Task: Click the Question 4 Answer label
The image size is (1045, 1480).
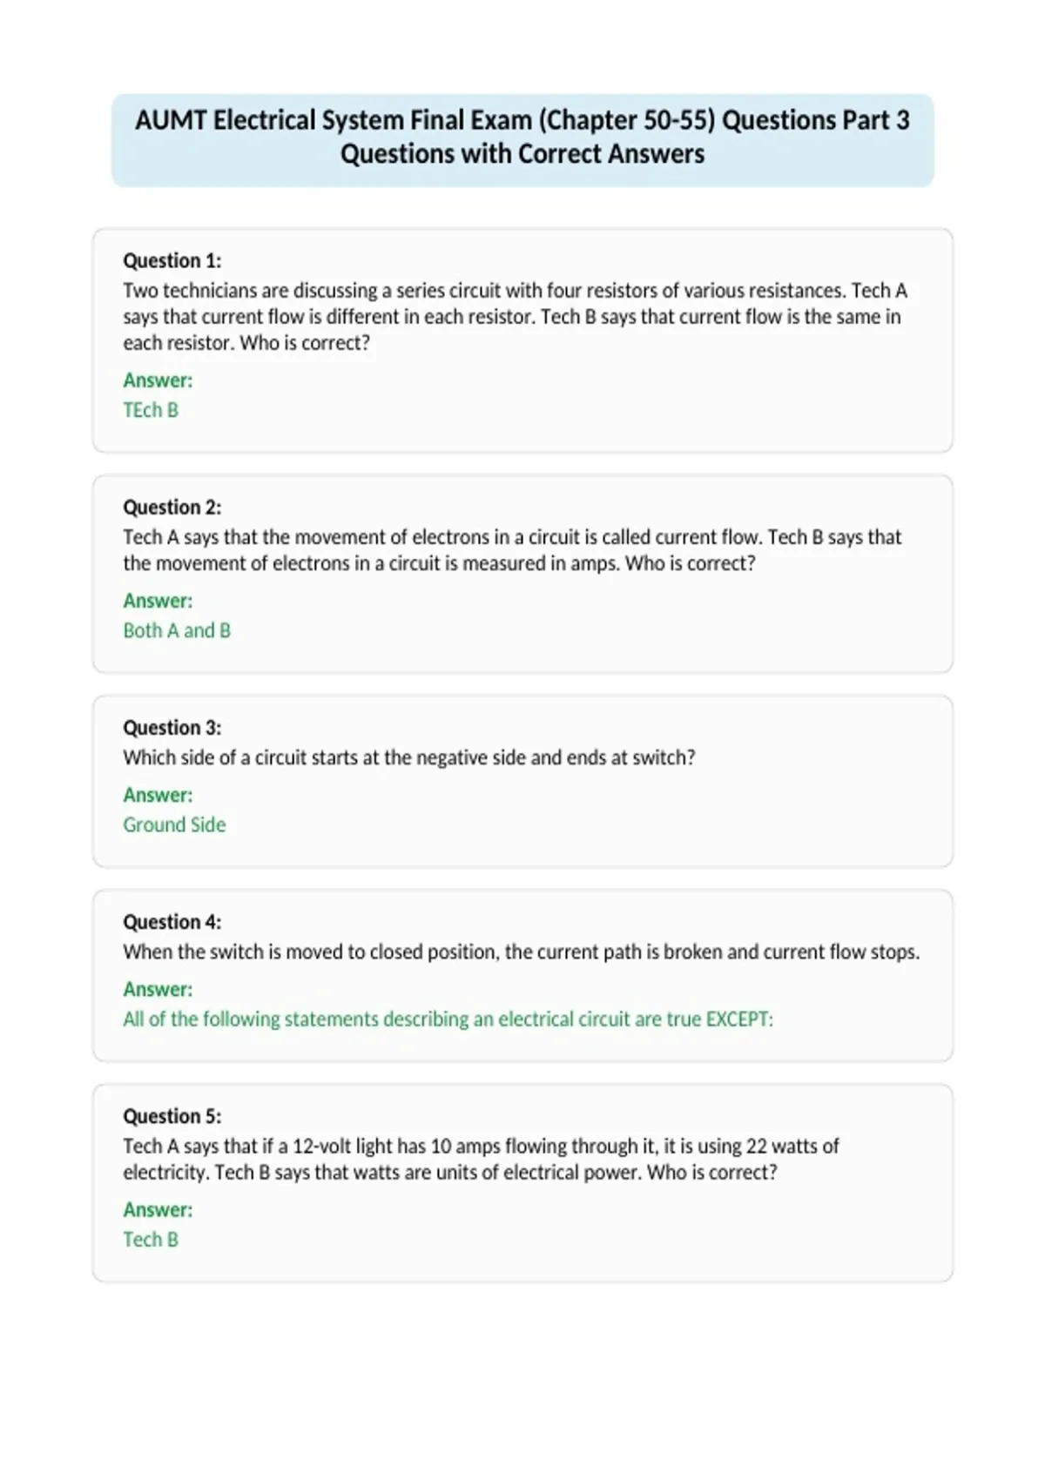Action: pos(158,989)
